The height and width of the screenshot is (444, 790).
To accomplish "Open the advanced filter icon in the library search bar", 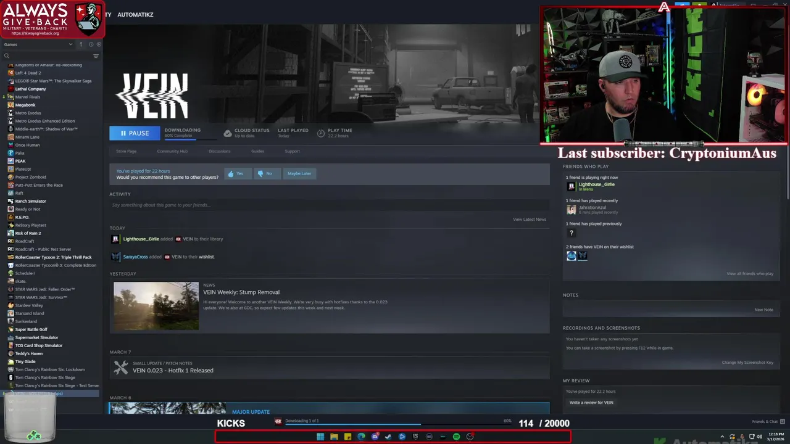I will pos(96,56).
